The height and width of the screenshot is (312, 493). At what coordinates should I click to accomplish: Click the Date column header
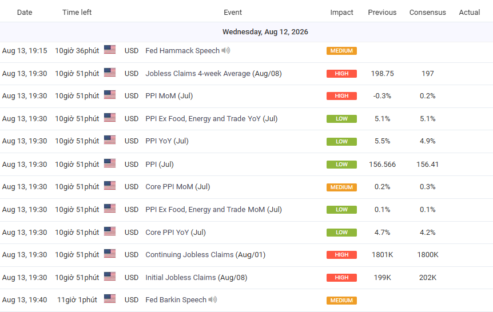pos(25,12)
